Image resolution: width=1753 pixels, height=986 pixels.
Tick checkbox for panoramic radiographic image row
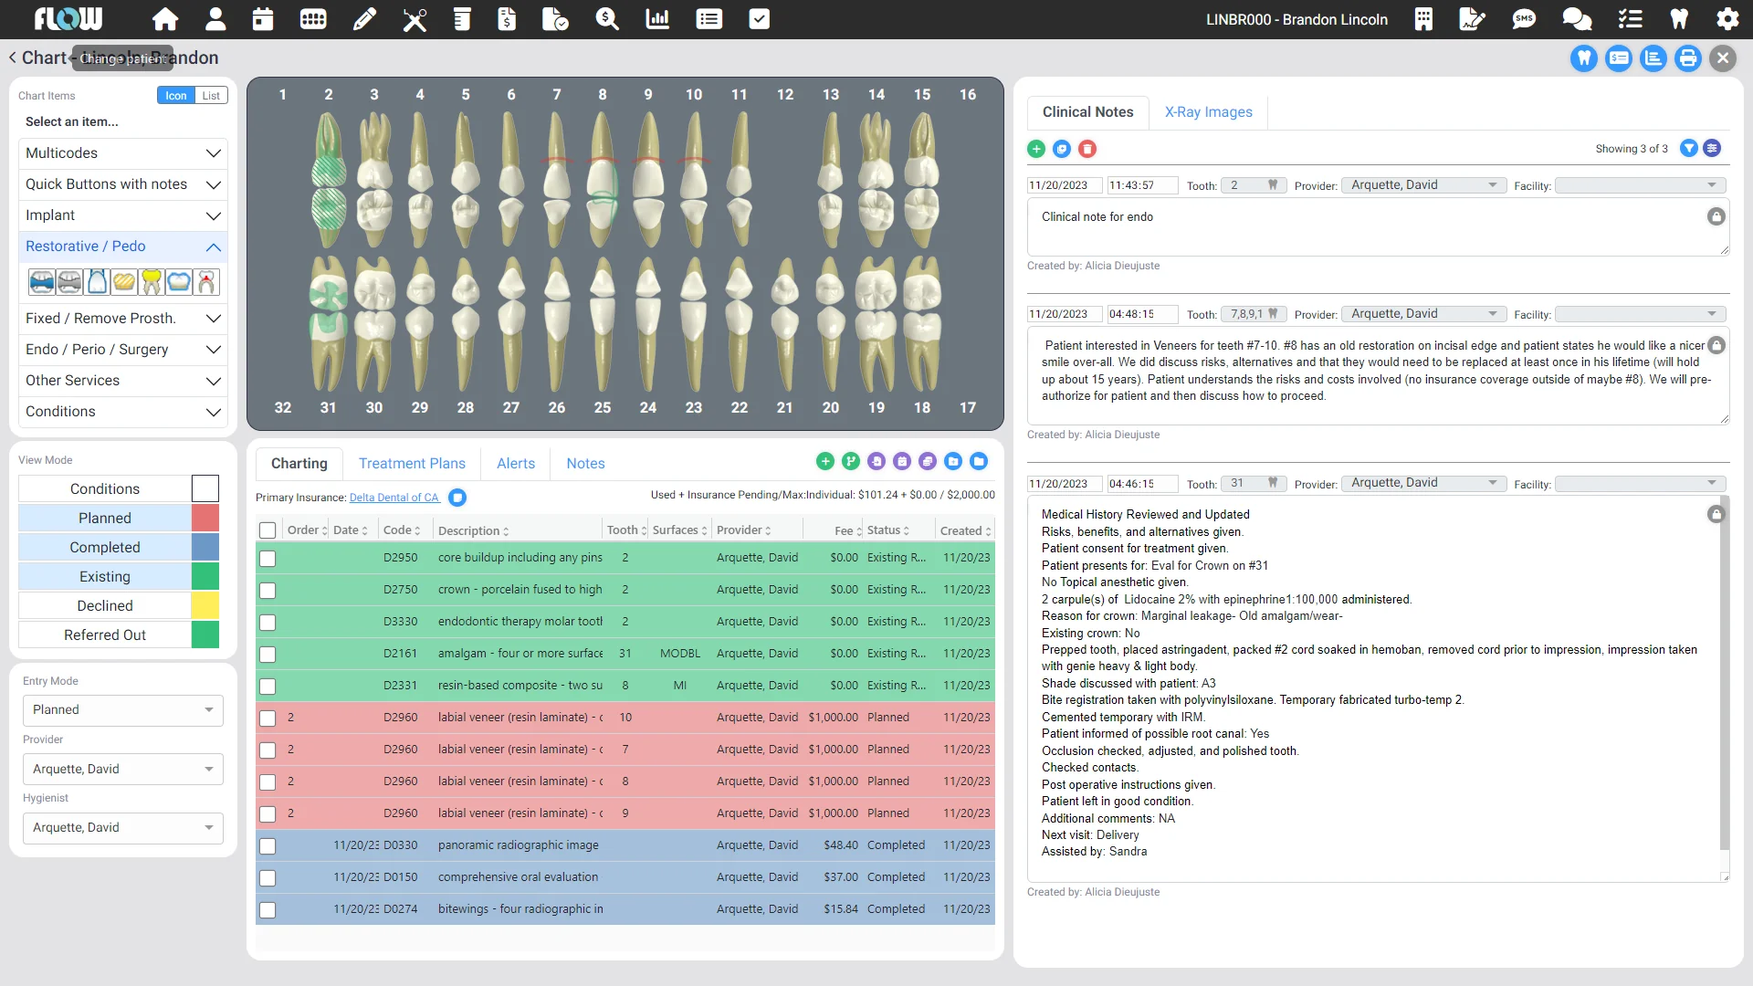click(268, 846)
